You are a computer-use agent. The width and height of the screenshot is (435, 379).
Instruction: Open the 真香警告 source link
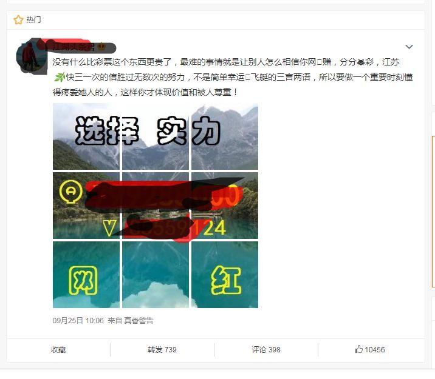coord(139,321)
